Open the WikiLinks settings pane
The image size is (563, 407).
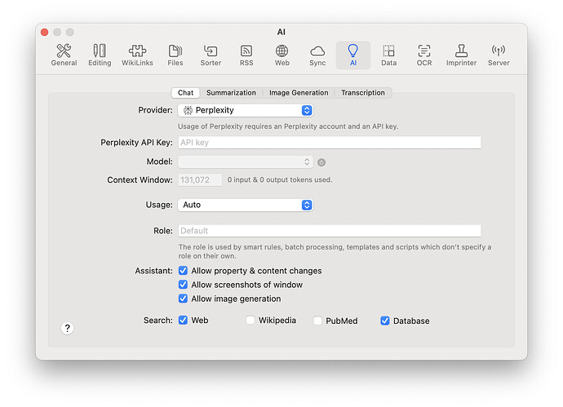137,55
